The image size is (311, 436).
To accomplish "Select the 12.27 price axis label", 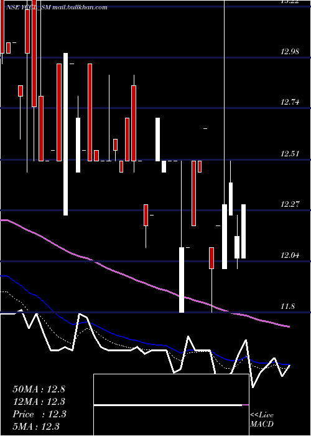I will click(x=290, y=204).
